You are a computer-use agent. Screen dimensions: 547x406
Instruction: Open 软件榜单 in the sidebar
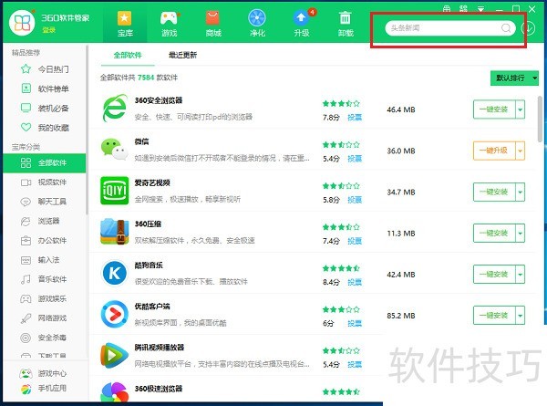(x=45, y=88)
